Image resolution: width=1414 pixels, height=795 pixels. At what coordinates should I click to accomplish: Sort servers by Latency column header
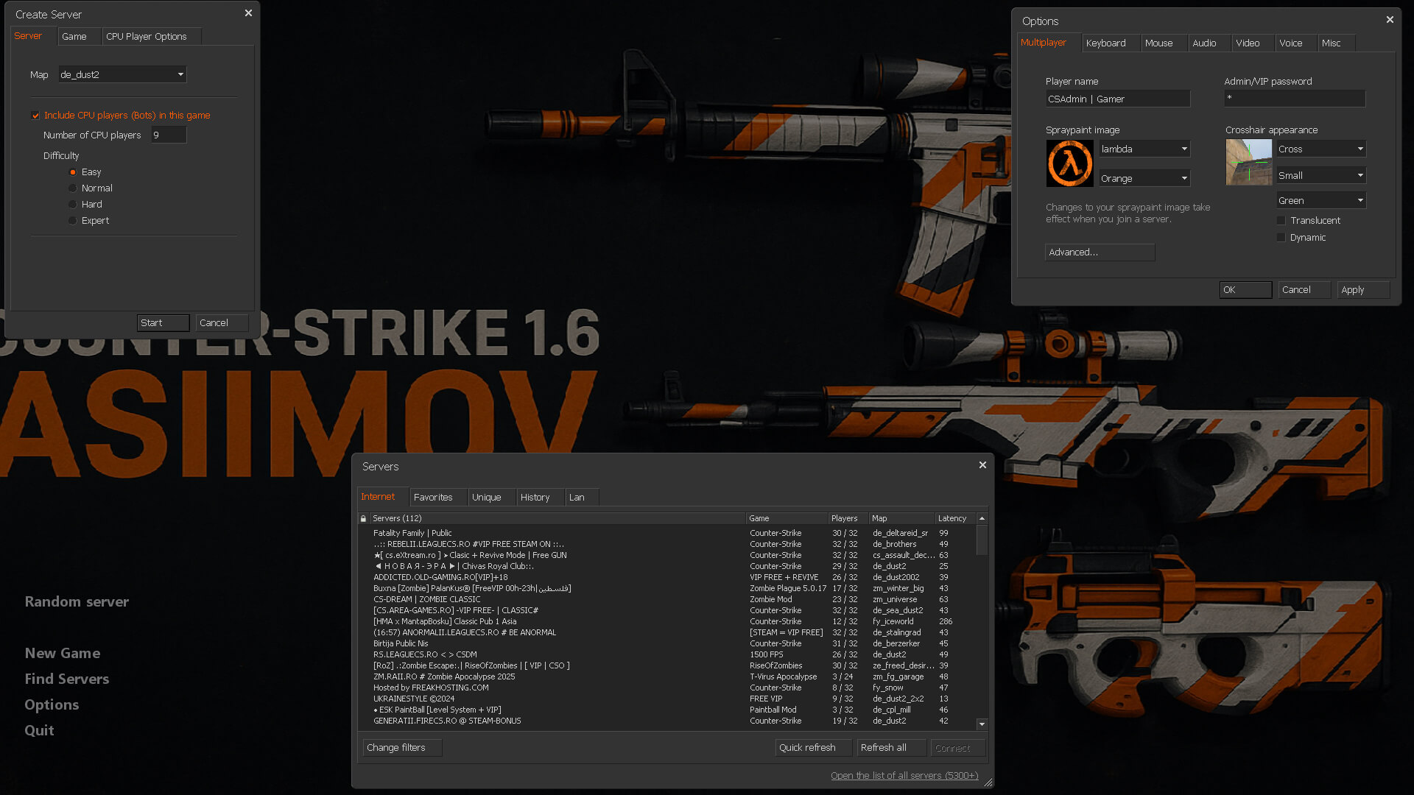tap(954, 519)
